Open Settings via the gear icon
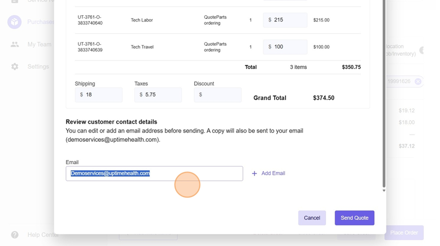Image resolution: width=440 pixels, height=246 pixels. (x=15, y=67)
